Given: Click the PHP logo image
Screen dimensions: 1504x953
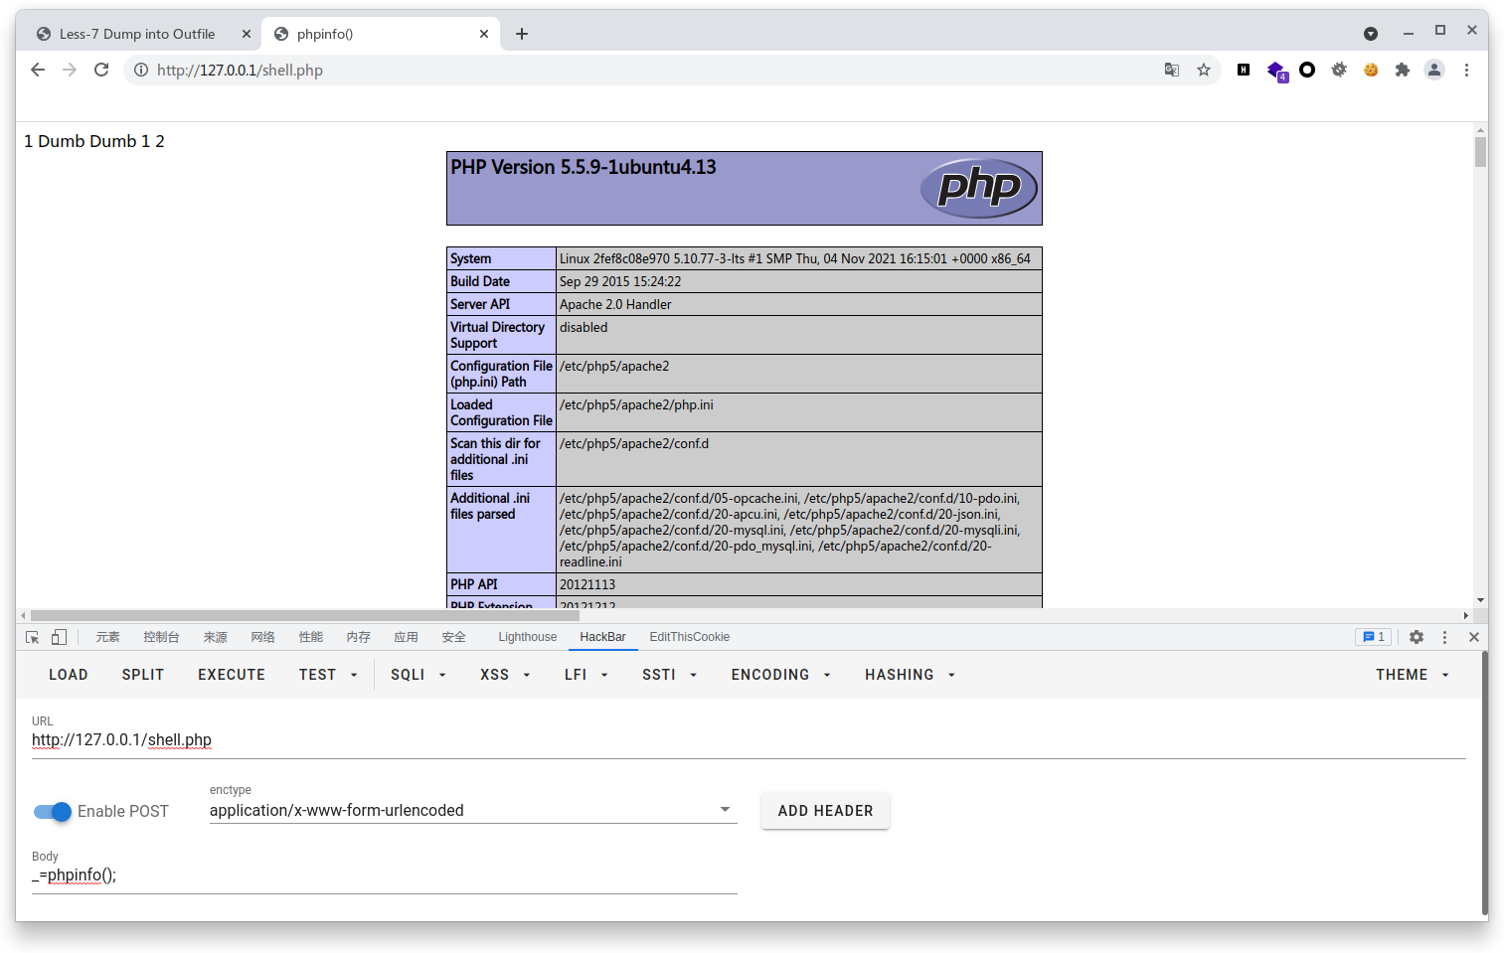Looking at the screenshot, I should click(979, 188).
